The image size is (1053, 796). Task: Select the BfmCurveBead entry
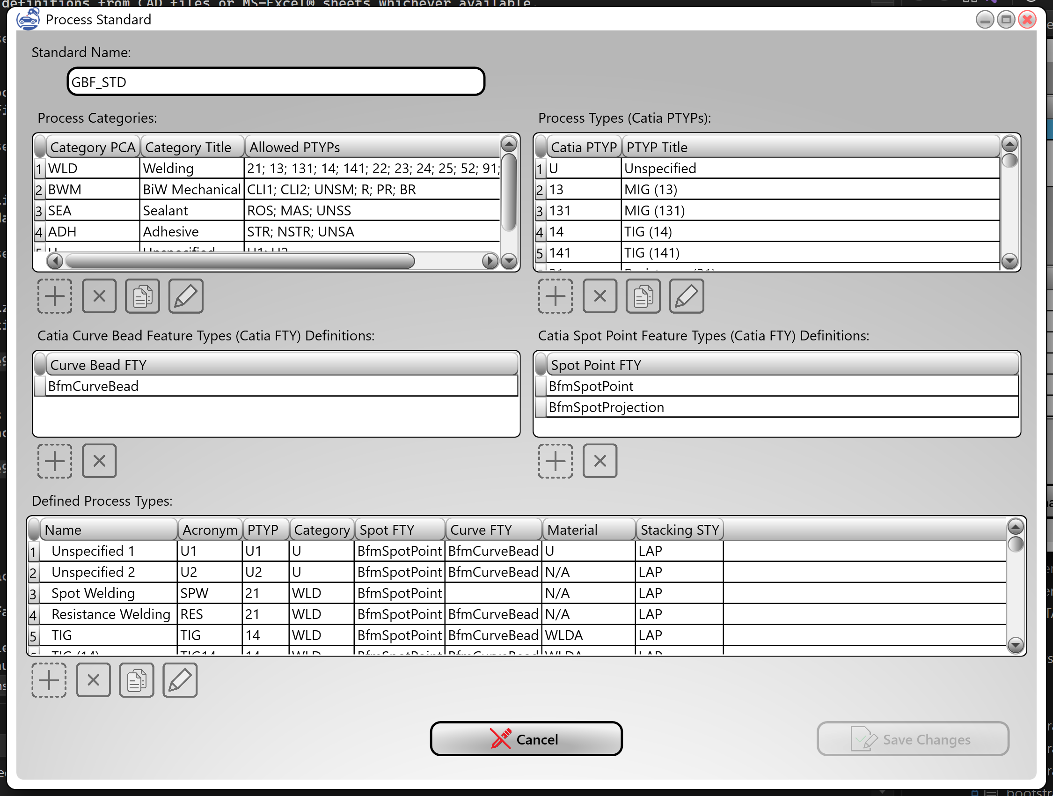click(x=276, y=385)
